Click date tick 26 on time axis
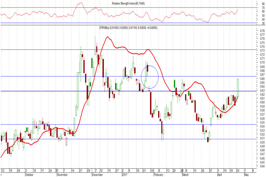 click(19, 171)
